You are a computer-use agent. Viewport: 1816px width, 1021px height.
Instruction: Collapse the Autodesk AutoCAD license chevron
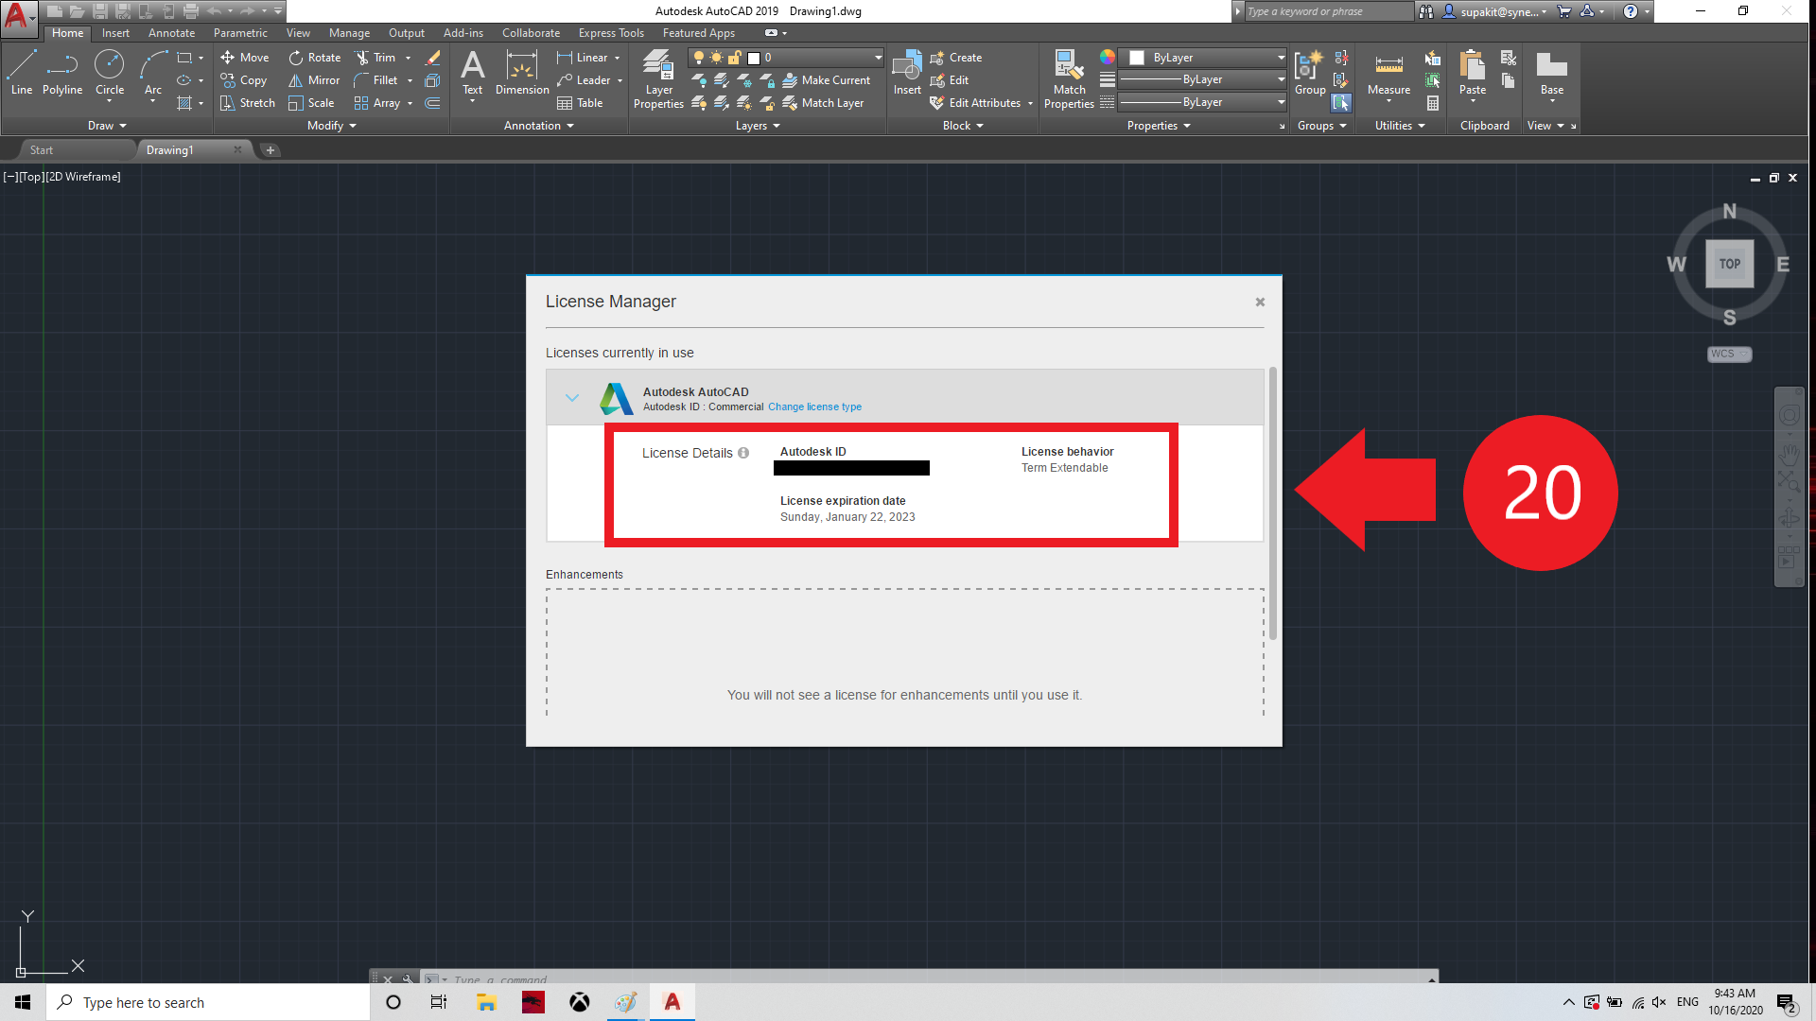coord(571,398)
